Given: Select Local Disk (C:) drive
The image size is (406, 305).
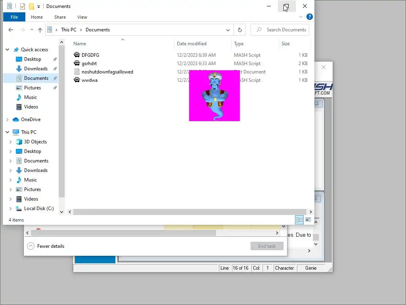Looking at the screenshot, I should [x=39, y=208].
